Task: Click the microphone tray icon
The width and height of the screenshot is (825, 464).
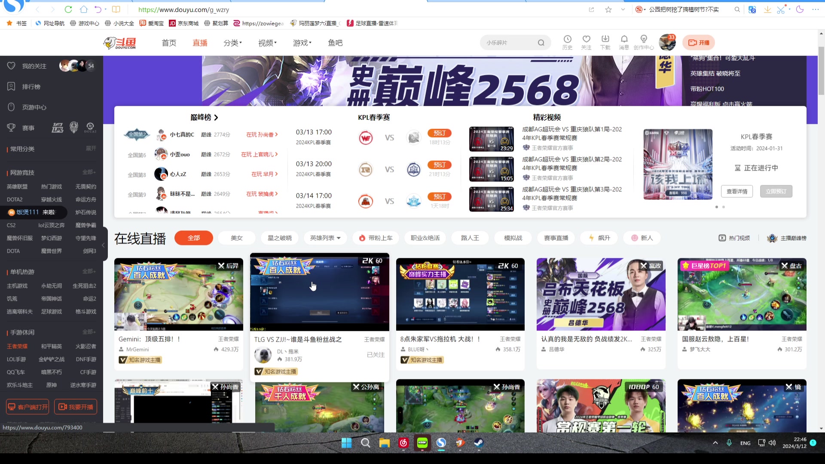Action: coord(729,443)
